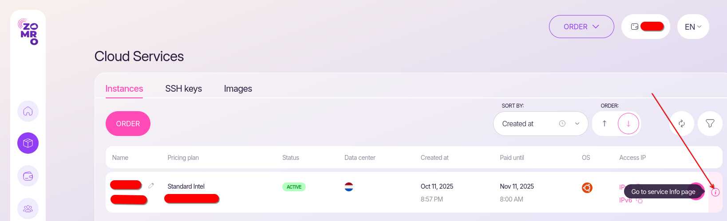Click the pink ORDER button

pyautogui.click(x=128, y=124)
